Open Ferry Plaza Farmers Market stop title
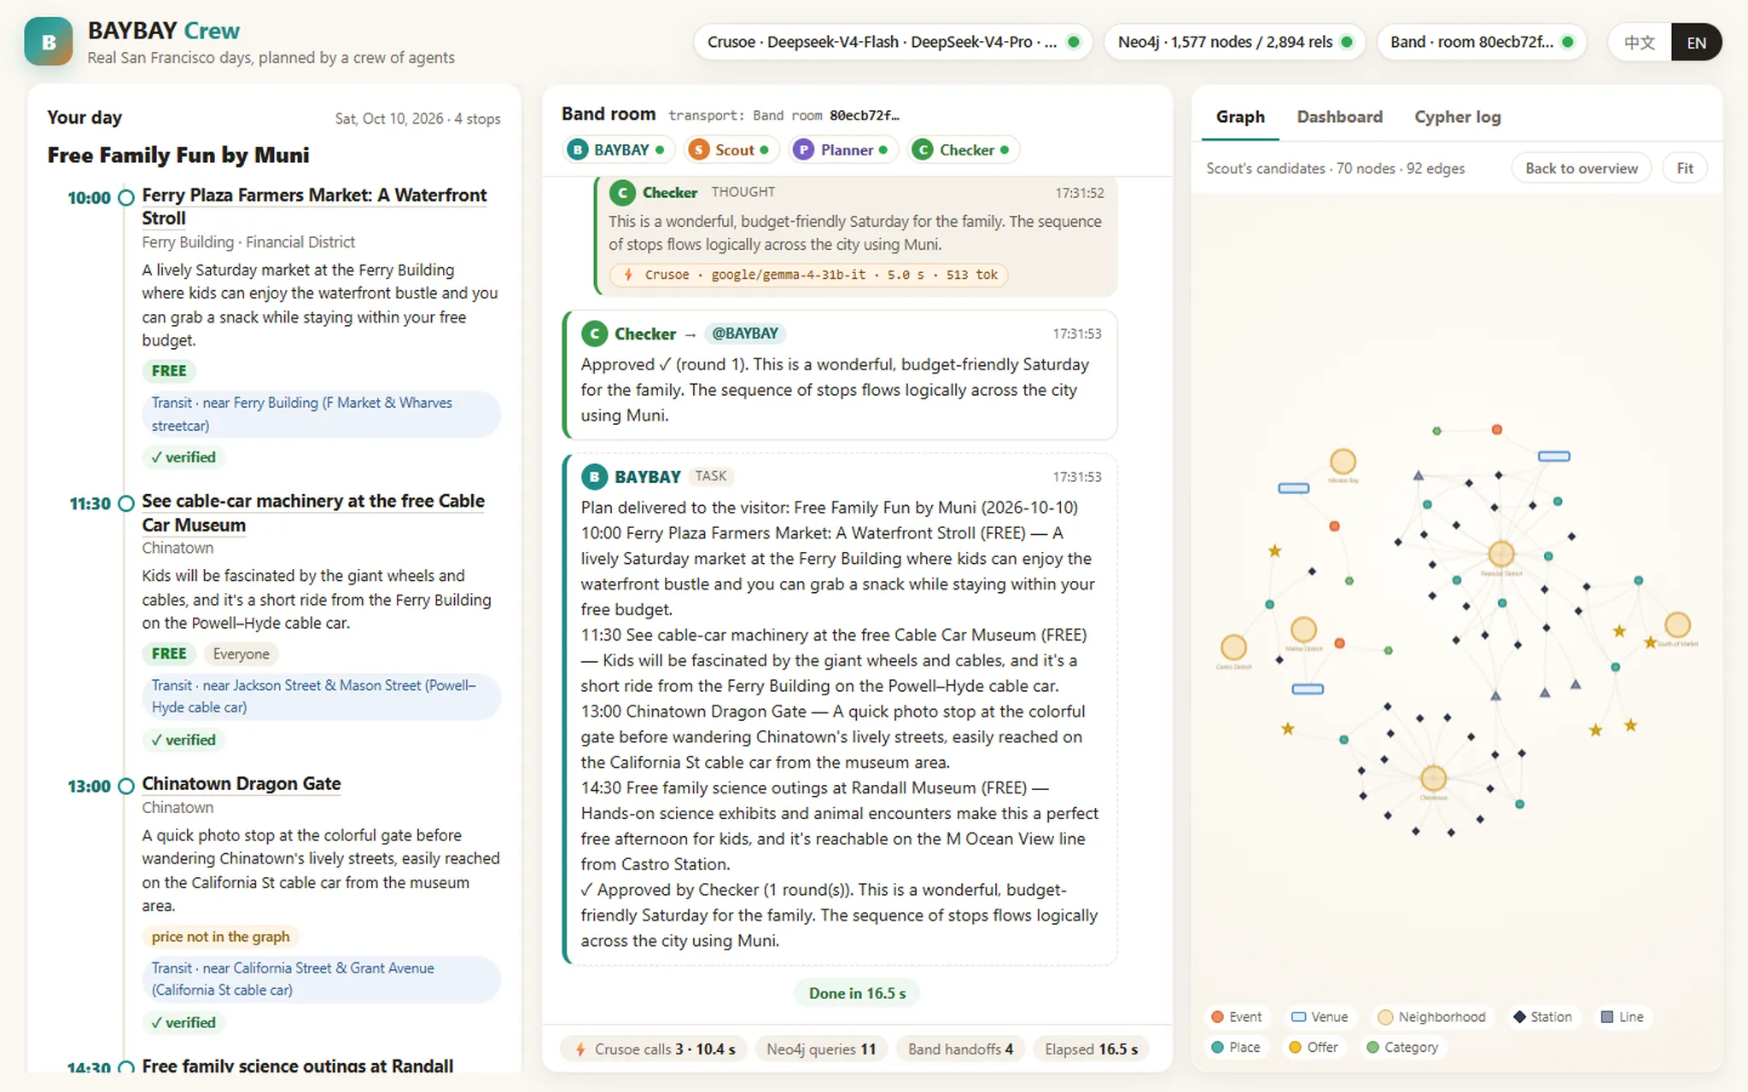The height and width of the screenshot is (1092, 1748). pyautogui.click(x=314, y=206)
